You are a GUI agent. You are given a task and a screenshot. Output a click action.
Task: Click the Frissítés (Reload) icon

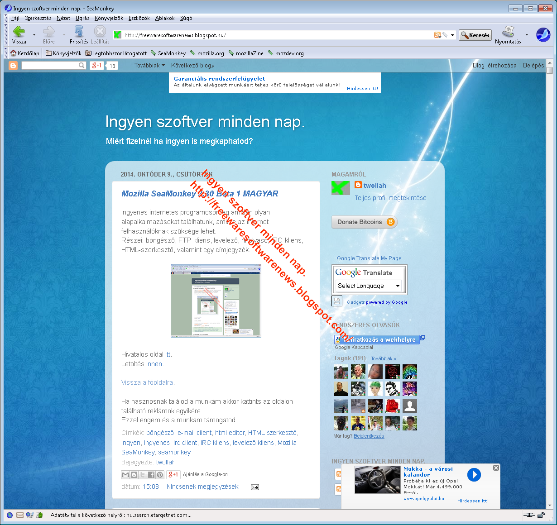click(79, 32)
